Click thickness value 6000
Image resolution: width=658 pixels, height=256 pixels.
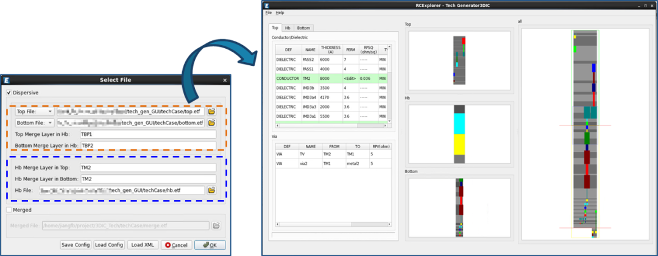[331, 60]
